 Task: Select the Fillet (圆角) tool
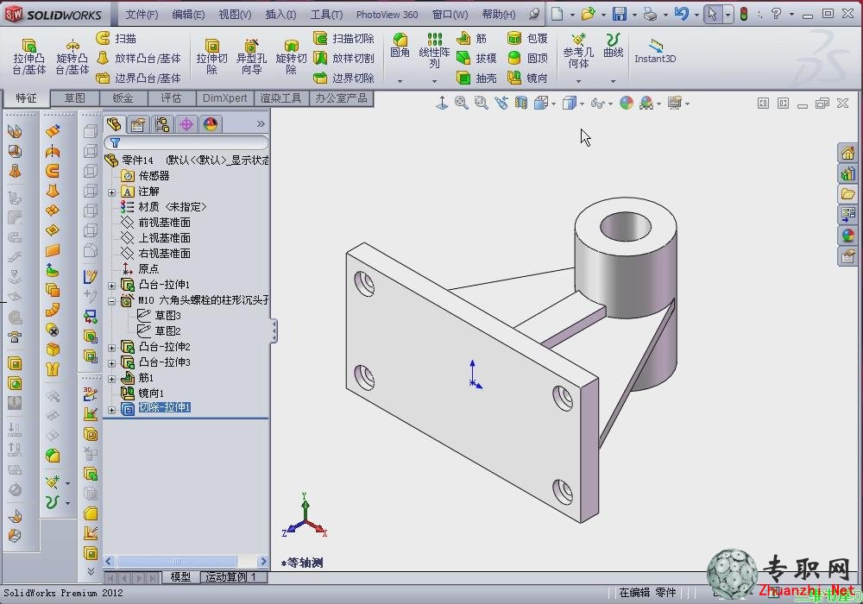click(400, 45)
